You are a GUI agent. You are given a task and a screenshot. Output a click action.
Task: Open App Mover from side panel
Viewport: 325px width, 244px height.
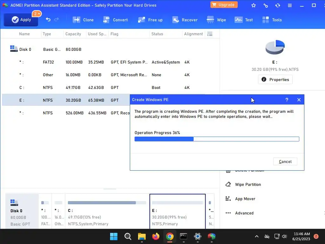(245, 199)
